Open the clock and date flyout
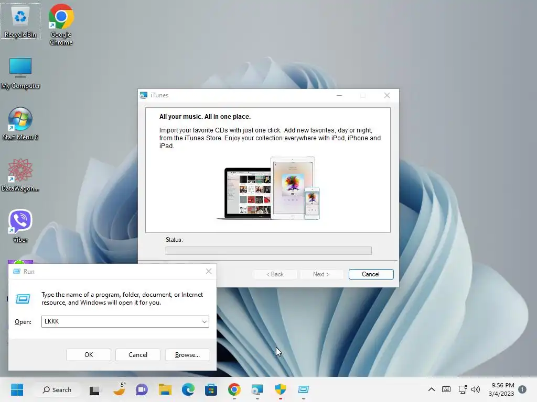Viewport: 537px width, 402px height. 501,389
